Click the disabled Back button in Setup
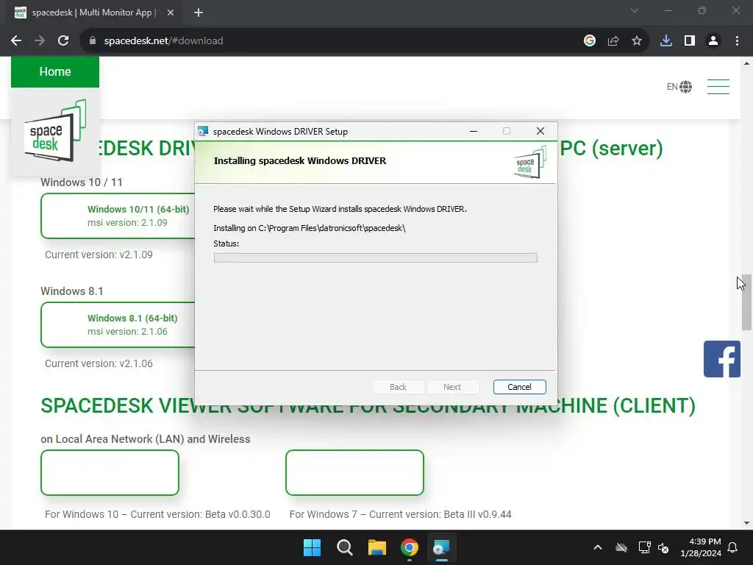 (x=398, y=387)
